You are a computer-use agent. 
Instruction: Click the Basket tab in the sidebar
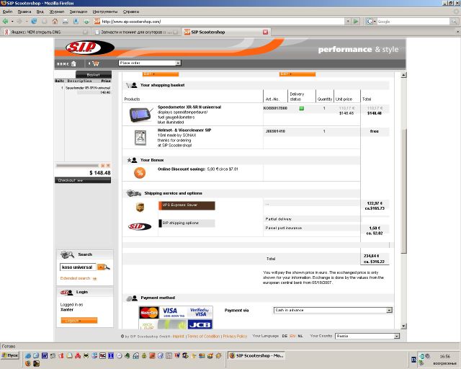(x=94, y=74)
